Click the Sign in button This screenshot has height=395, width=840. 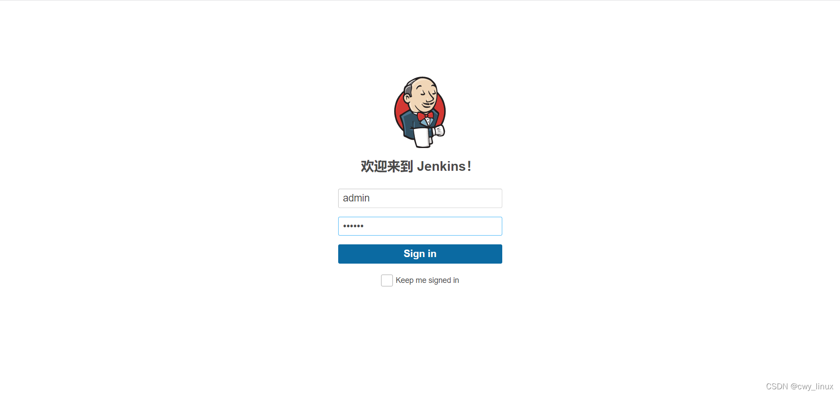click(420, 254)
